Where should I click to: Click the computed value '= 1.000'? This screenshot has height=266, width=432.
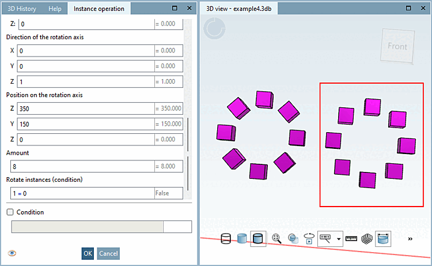[x=165, y=81]
